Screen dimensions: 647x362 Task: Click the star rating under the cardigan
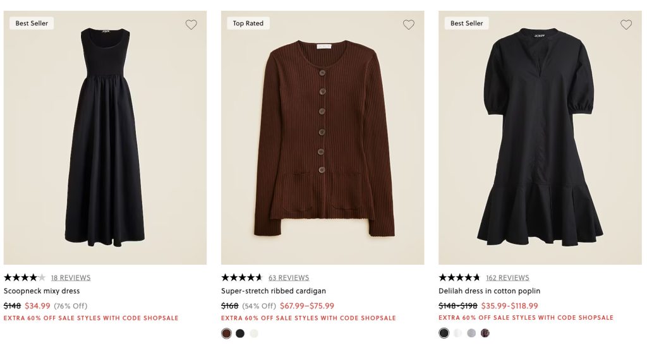point(242,277)
